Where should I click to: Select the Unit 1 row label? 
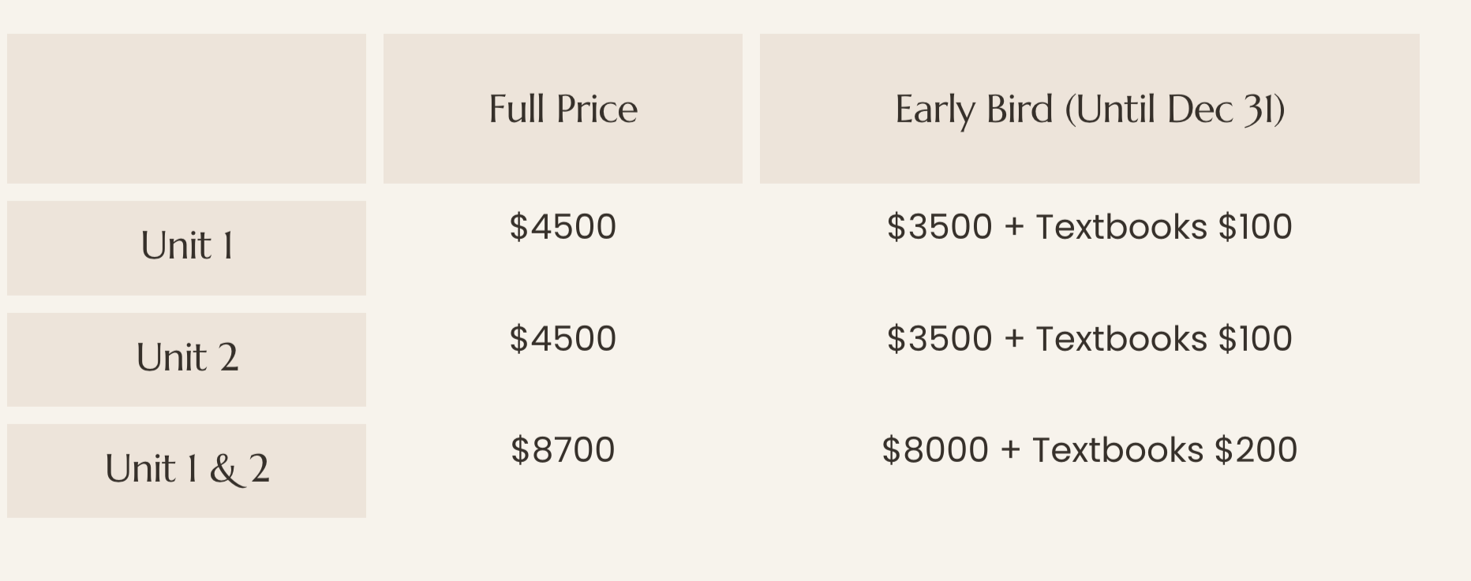click(187, 246)
